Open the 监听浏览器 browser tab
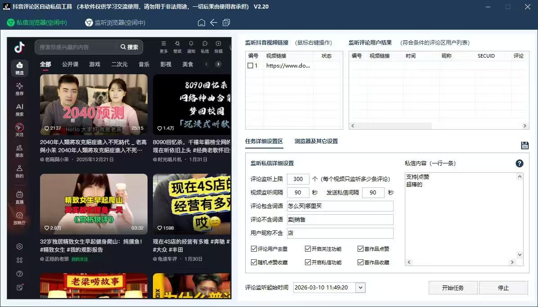 115,23
